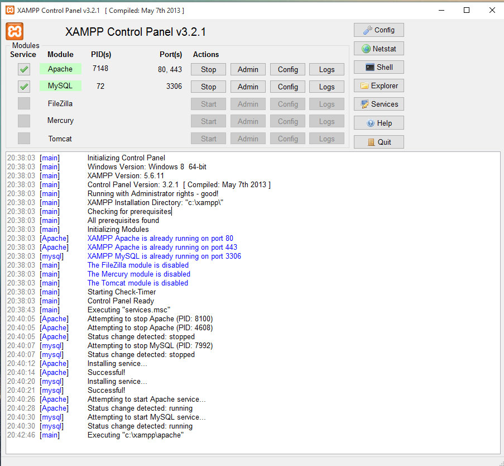
Task: Click Apache ports value 80, 443
Action: pos(170,69)
